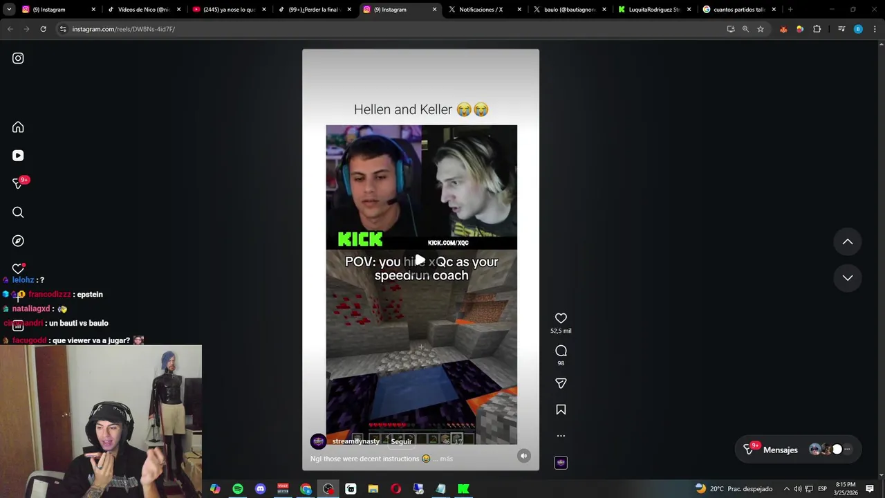The width and height of the screenshot is (885, 498).
Task: Open the Chrome extensions puzzle menu
Action: point(817,29)
